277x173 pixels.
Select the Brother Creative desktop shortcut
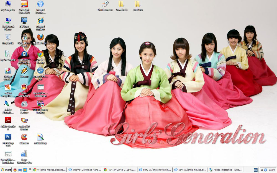pyautogui.click(x=8, y=74)
